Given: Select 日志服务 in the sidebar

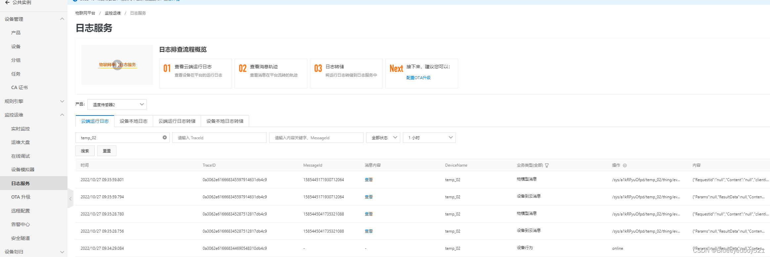Looking at the screenshot, I should tap(34, 183).
